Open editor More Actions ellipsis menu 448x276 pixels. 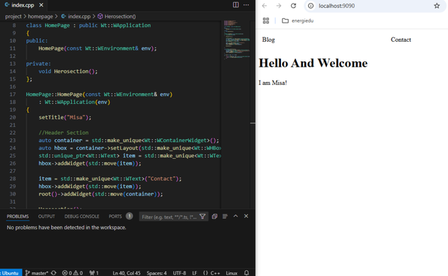[x=246, y=5]
